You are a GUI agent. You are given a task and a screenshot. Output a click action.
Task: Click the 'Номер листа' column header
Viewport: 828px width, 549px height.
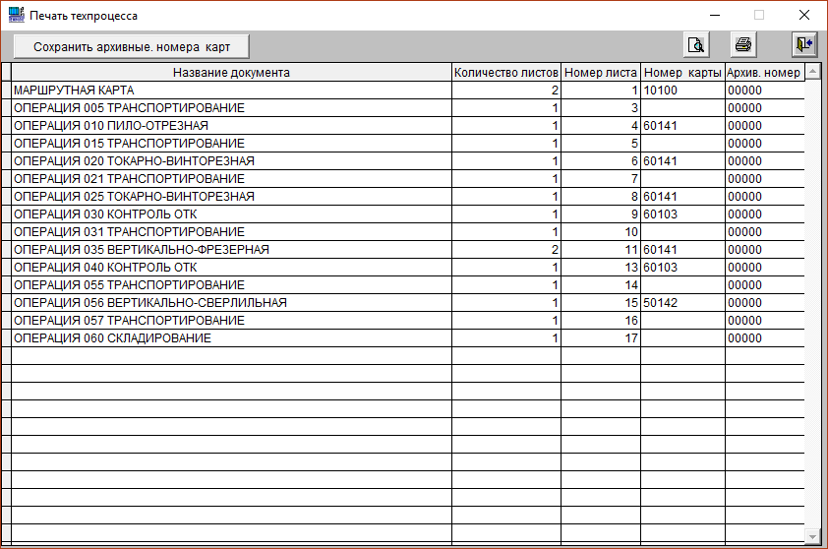tap(601, 73)
